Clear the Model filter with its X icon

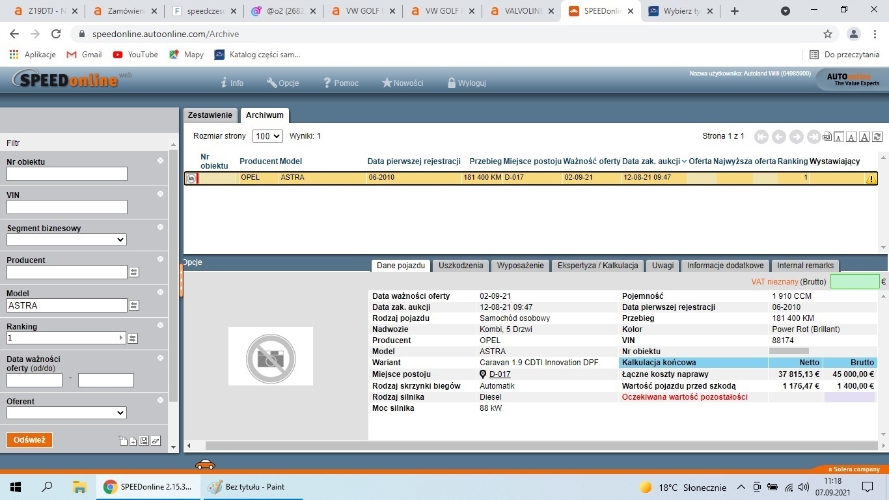click(x=160, y=292)
